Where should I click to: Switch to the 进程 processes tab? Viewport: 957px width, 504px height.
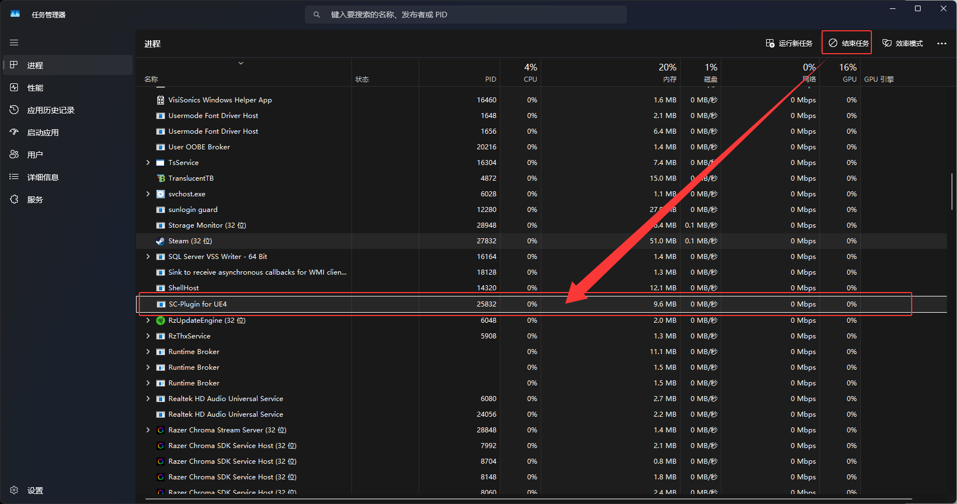(68, 65)
